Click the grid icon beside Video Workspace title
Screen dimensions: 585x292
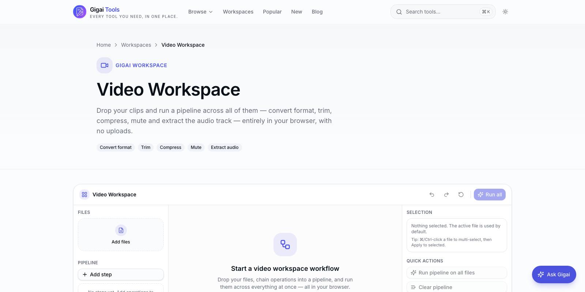[84, 195]
